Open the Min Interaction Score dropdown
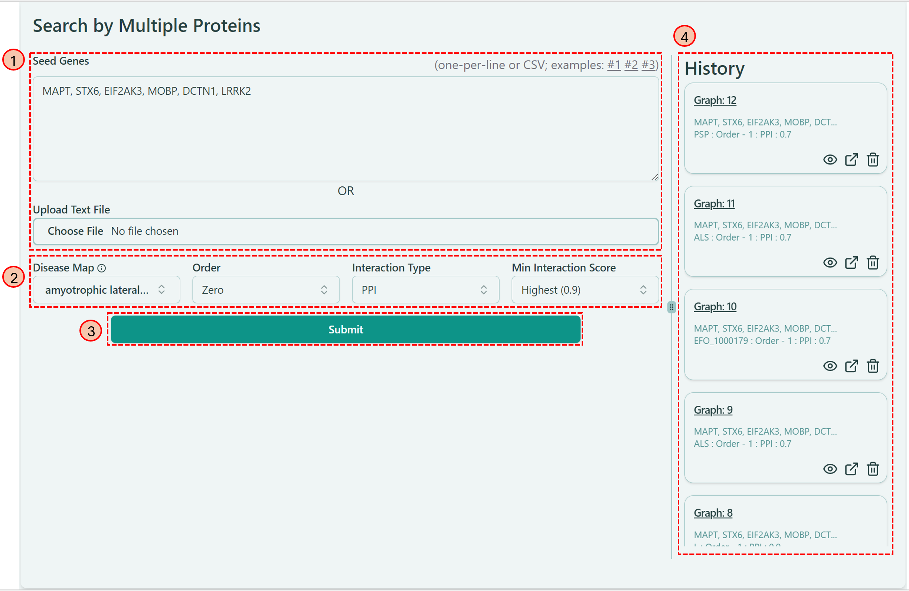909x591 pixels. click(x=585, y=290)
